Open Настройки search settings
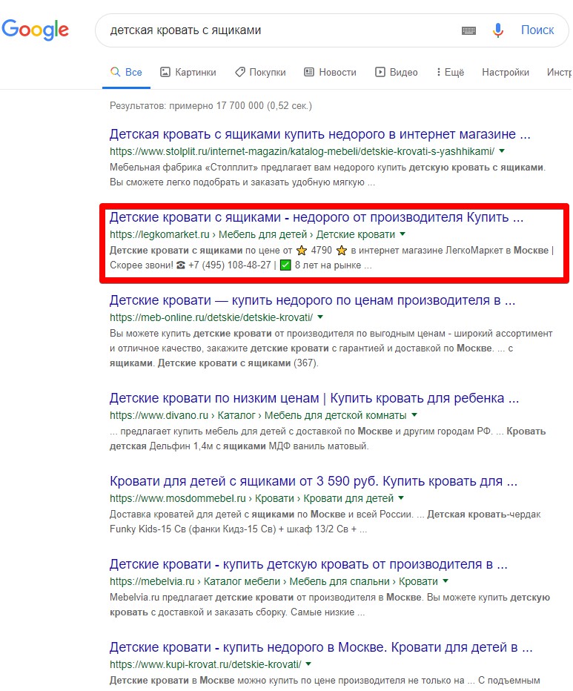 click(x=506, y=72)
